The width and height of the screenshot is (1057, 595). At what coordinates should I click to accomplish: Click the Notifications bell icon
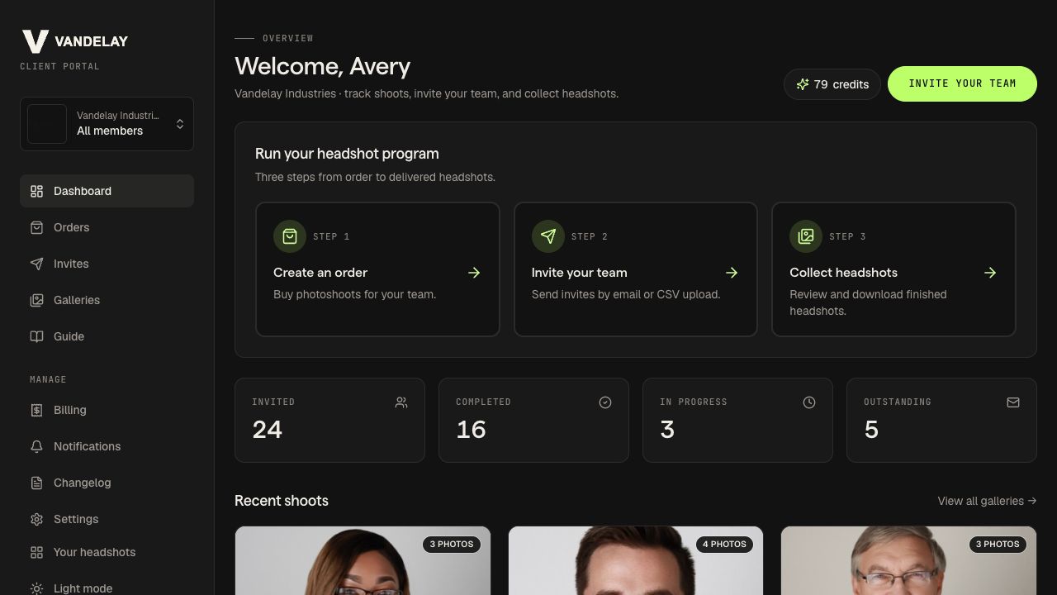tap(36, 446)
